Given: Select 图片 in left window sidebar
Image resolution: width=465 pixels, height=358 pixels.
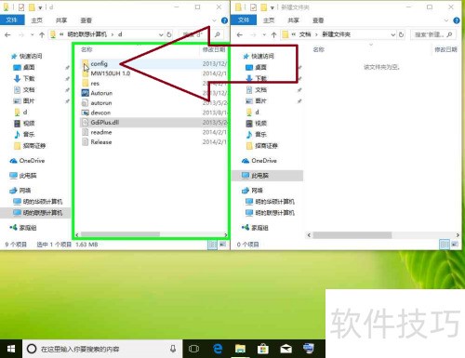Looking at the screenshot, I should (29, 101).
